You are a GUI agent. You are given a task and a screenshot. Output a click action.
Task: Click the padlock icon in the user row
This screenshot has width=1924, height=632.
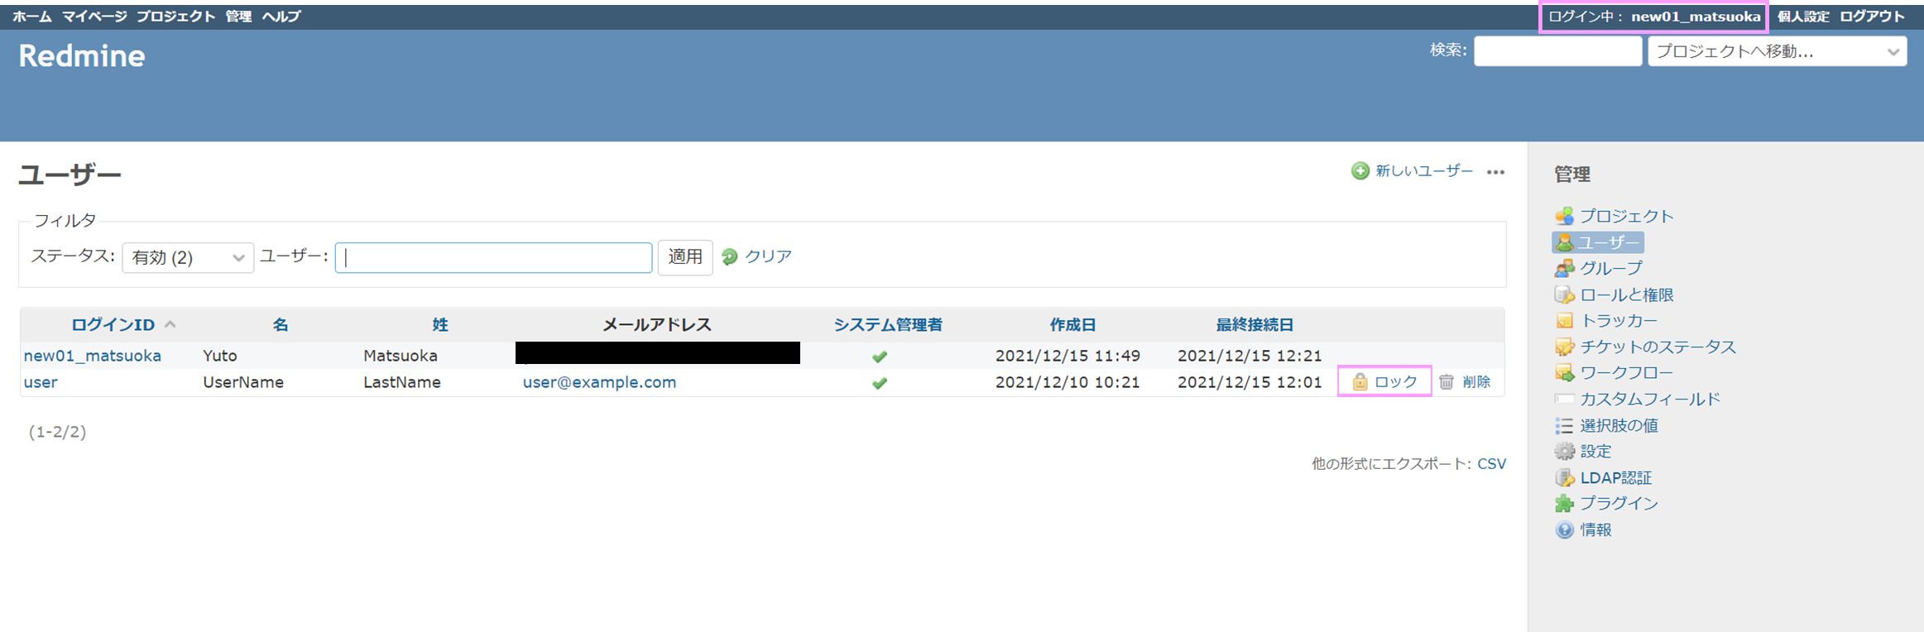1360,381
